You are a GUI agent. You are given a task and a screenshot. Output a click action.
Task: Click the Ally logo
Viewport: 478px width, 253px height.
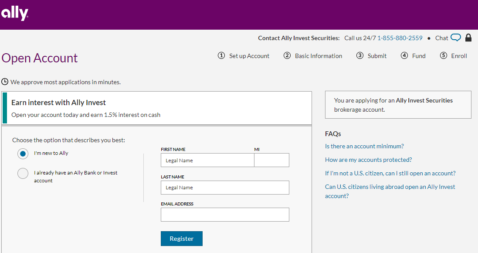tap(15, 14)
